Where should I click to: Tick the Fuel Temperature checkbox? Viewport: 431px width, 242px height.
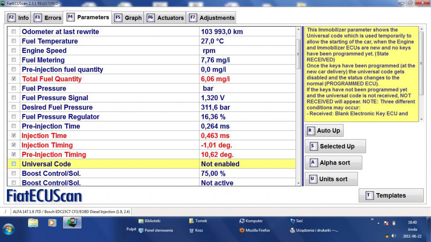point(14,41)
